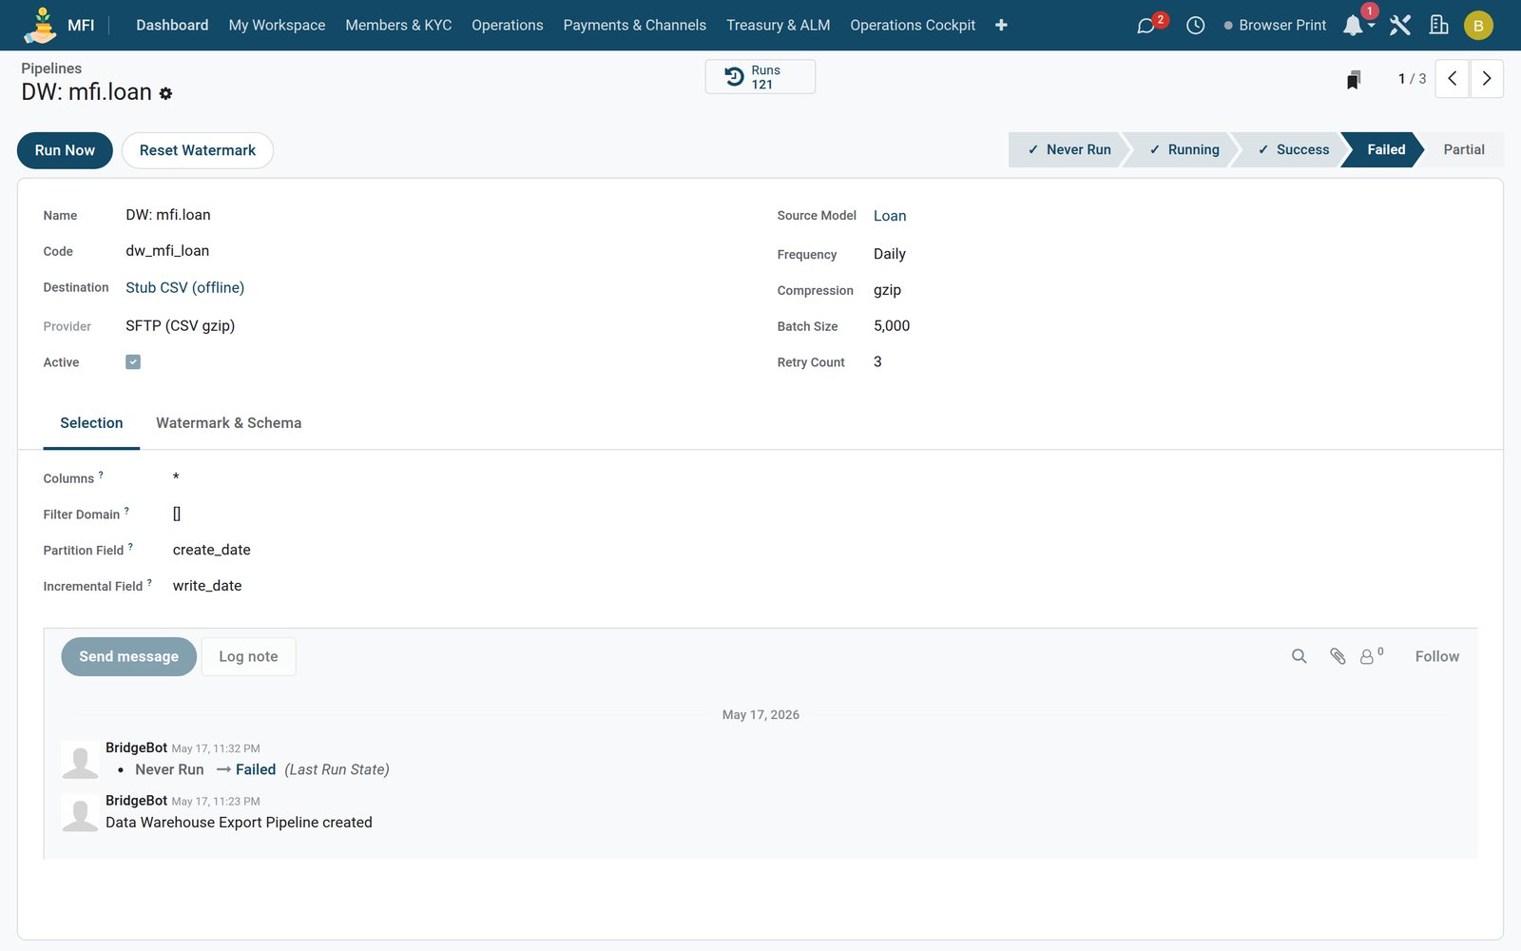Click the Code field dw_mfi_loan
The image size is (1521, 951).
(167, 251)
